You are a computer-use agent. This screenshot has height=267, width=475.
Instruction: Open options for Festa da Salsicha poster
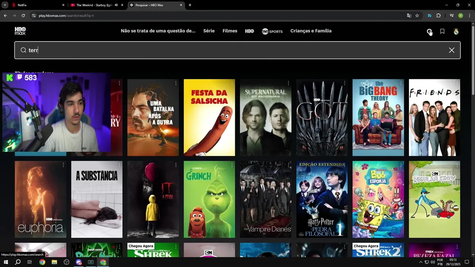(x=232, y=83)
